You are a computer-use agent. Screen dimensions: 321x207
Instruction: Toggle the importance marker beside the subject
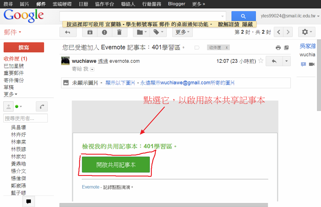[x=197, y=48]
